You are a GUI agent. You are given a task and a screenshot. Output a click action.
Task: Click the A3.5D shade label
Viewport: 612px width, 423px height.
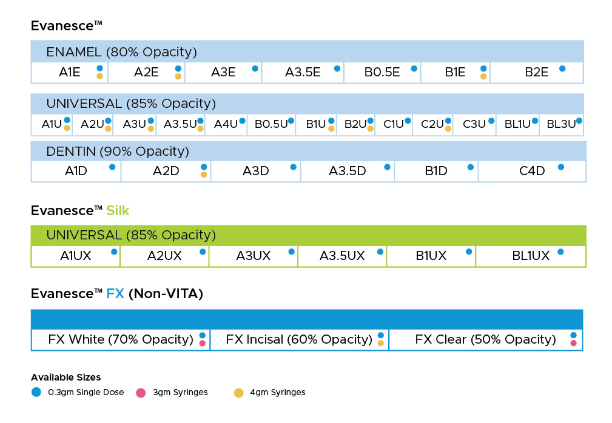coord(348,171)
